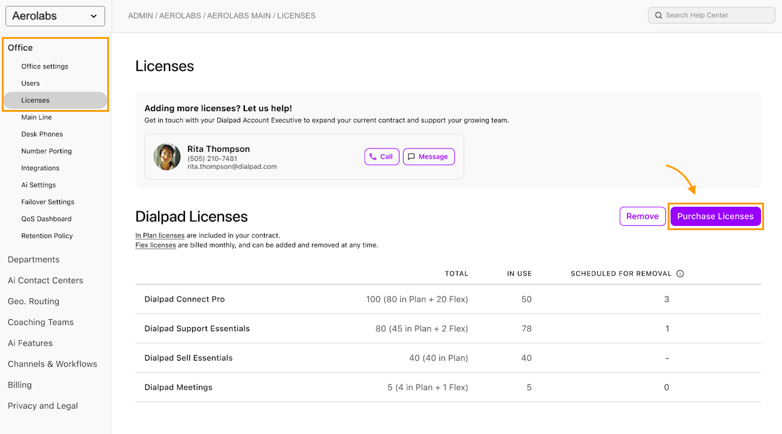This screenshot has height=434, width=782.
Task: Expand Departments section
Action: point(34,259)
